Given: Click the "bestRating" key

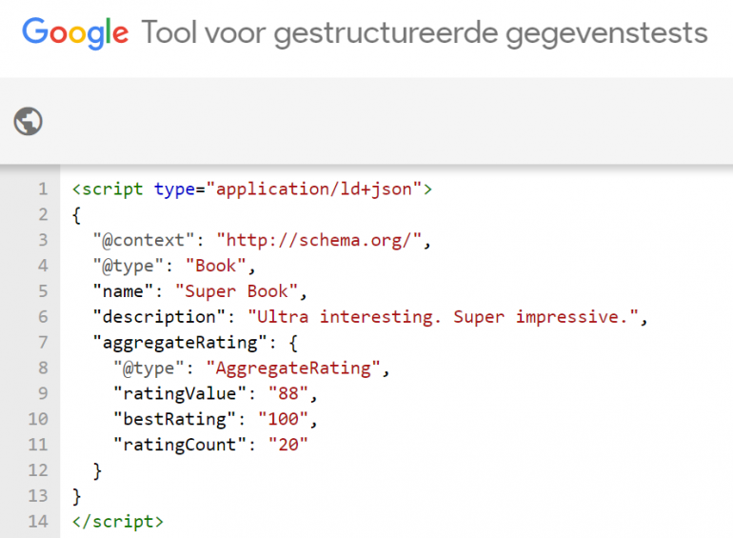Looking at the screenshot, I should click(174, 419).
